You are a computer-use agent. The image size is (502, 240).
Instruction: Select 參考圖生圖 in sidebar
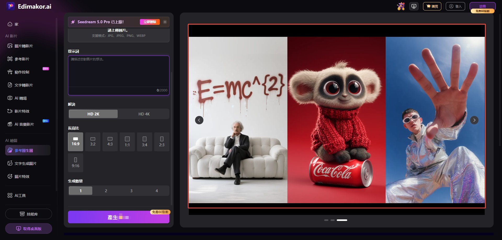28,150
